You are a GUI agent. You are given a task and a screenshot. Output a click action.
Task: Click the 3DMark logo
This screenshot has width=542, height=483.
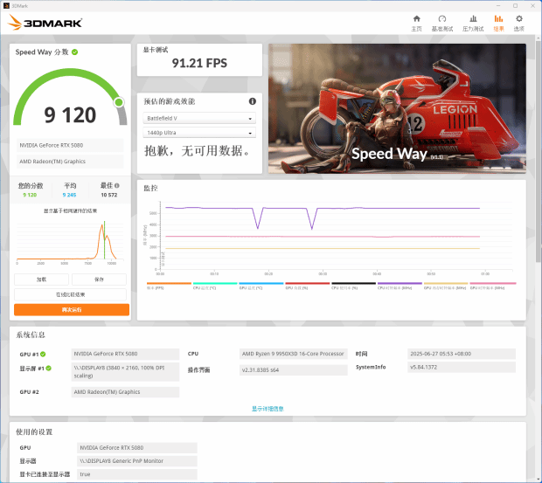pyautogui.click(x=45, y=23)
